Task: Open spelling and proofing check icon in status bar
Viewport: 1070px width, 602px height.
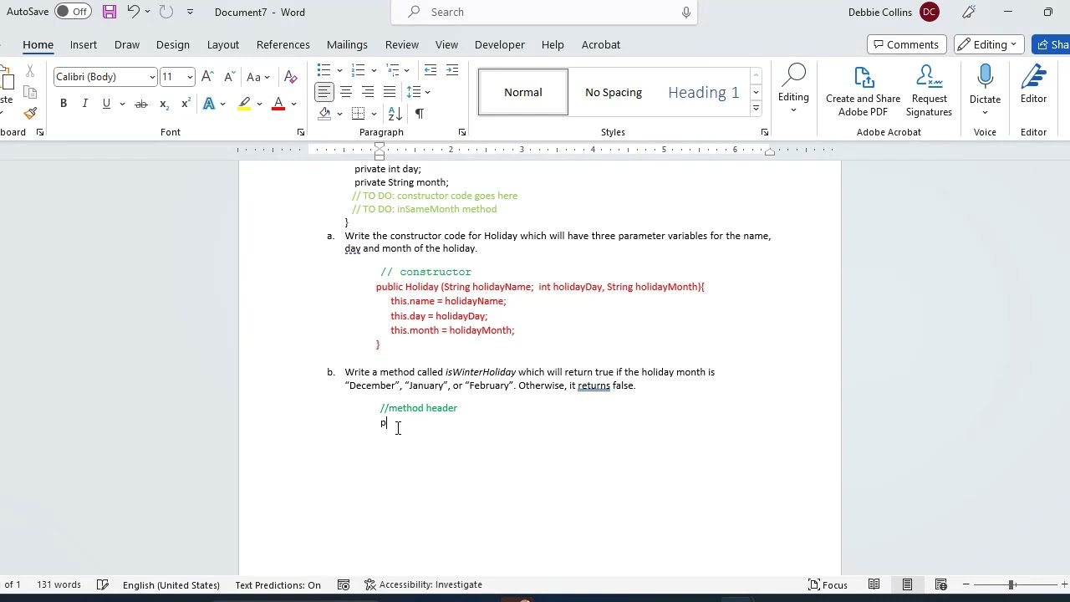Action: pos(103,584)
